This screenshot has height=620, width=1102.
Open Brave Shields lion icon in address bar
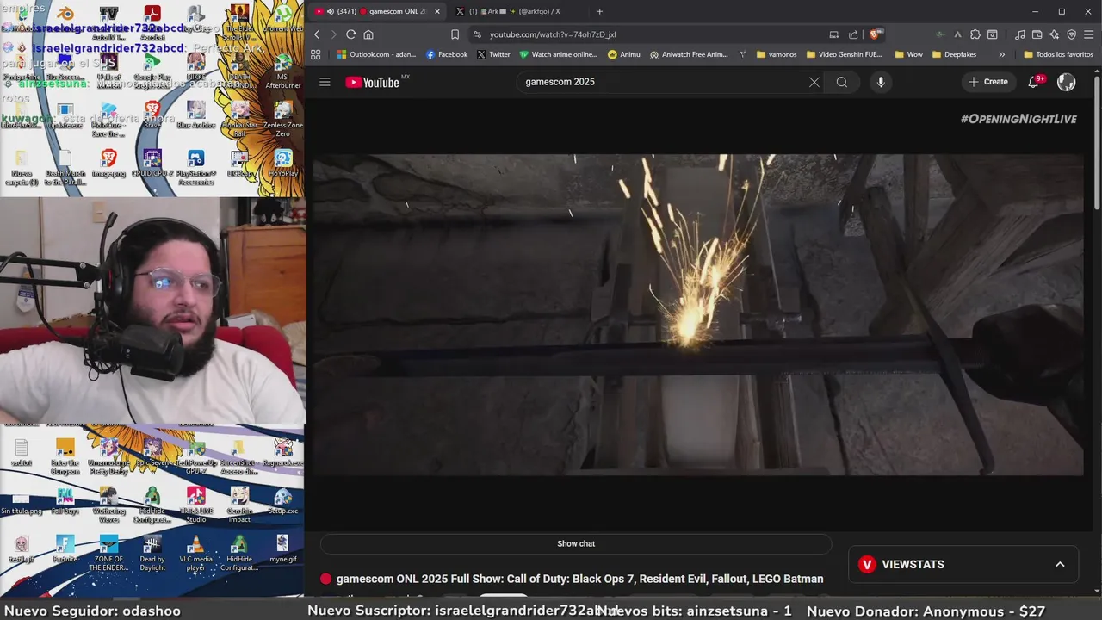(x=875, y=34)
